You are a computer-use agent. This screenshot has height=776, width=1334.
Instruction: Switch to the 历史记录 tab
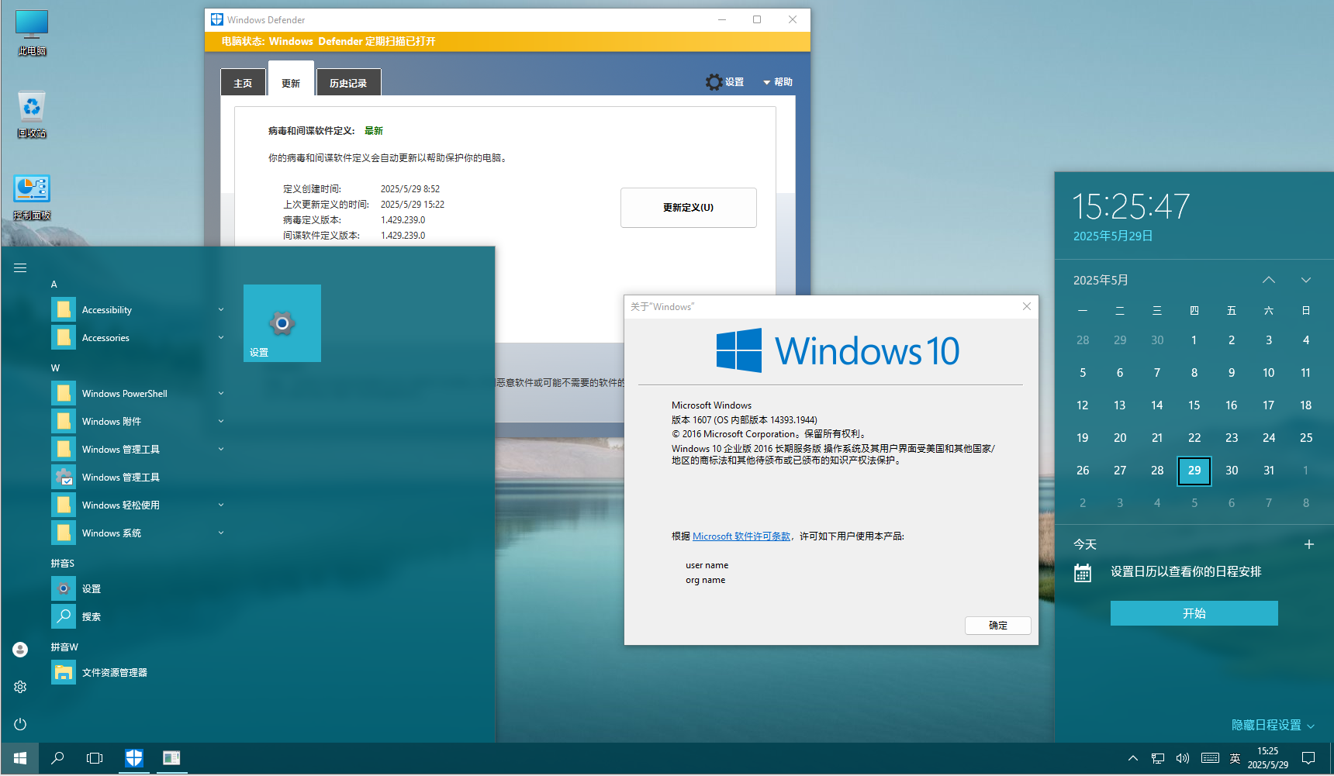tap(348, 83)
